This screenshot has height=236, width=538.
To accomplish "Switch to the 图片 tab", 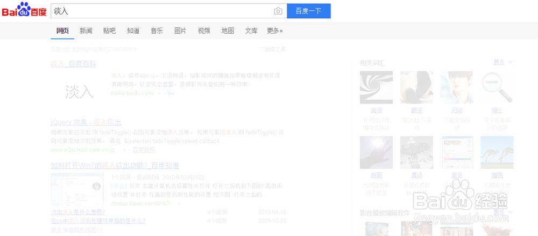I will tap(180, 31).
